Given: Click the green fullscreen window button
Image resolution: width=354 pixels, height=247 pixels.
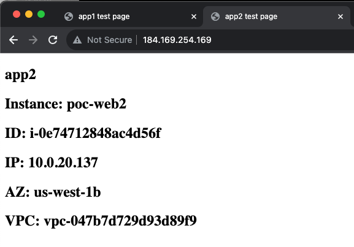Looking at the screenshot, I should tap(41, 14).
